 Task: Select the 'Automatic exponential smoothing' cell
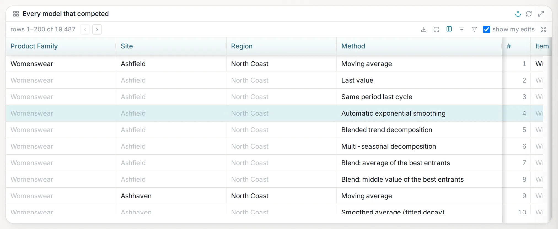point(419,113)
